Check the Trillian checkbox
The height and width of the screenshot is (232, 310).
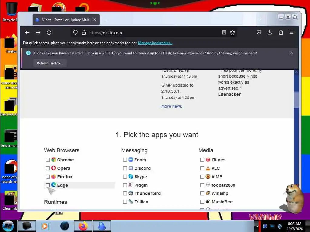coord(125,202)
